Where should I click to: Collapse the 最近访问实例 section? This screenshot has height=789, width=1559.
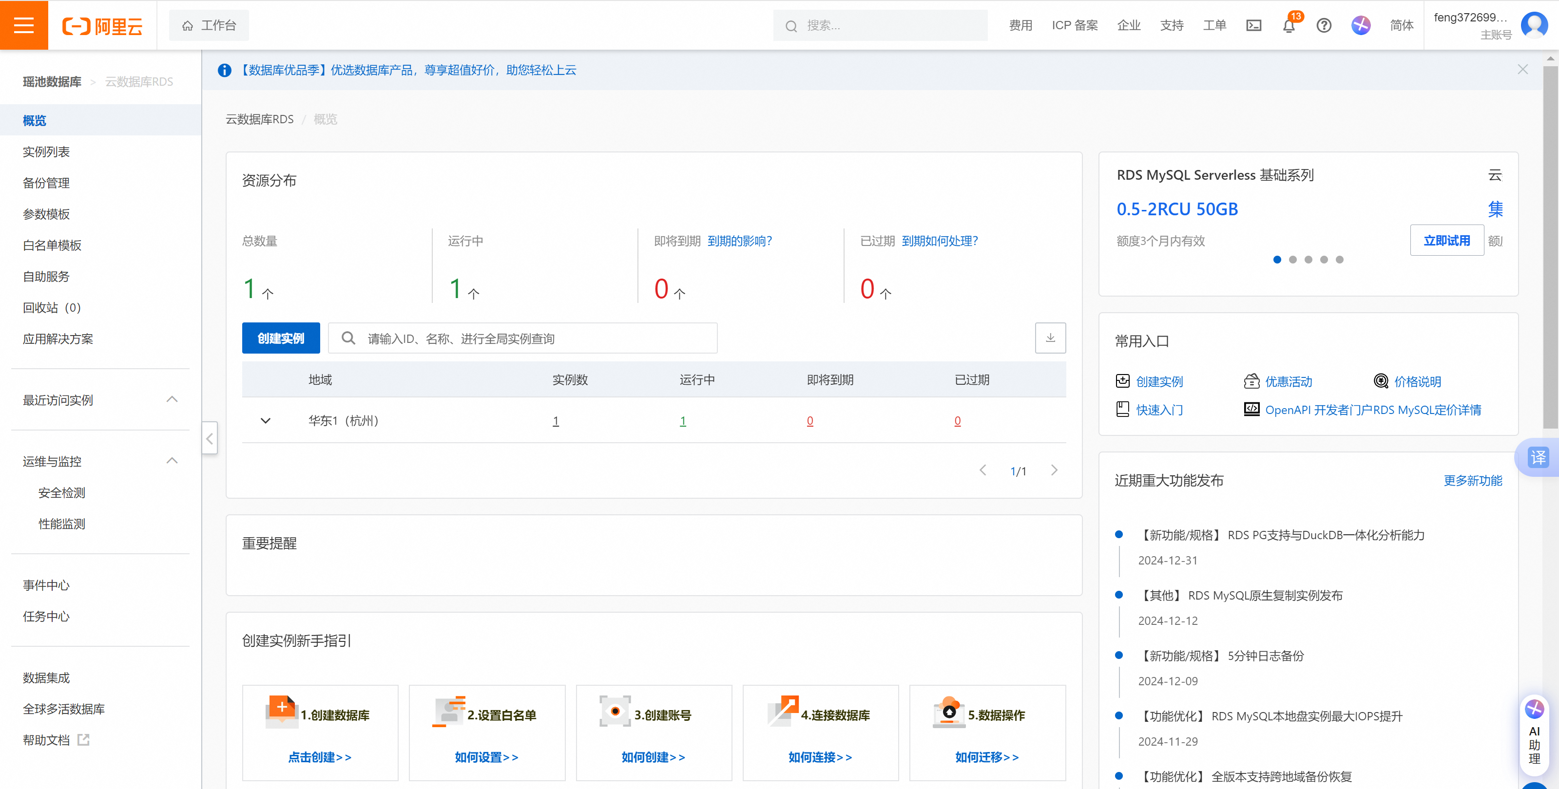(x=172, y=399)
